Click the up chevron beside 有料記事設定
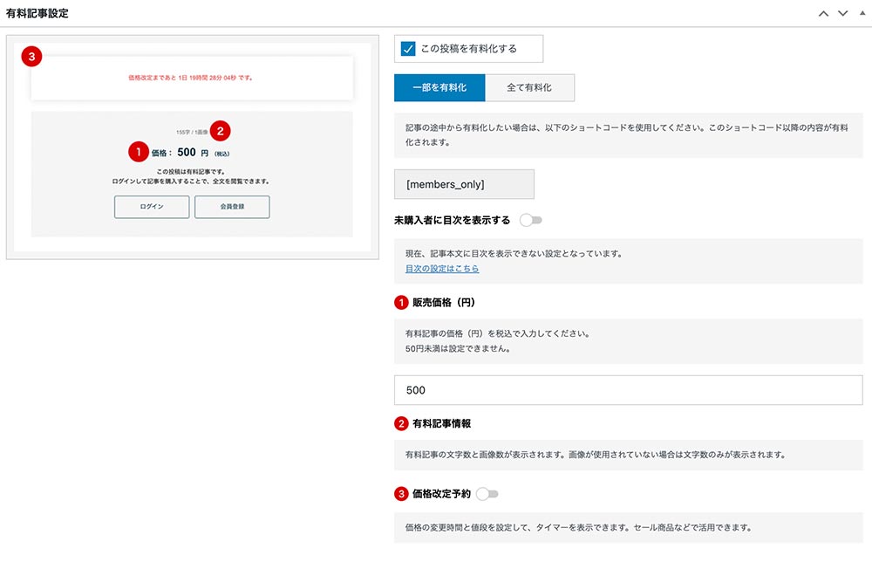The height and width of the screenshot is (562, 872). click(821, 13)
